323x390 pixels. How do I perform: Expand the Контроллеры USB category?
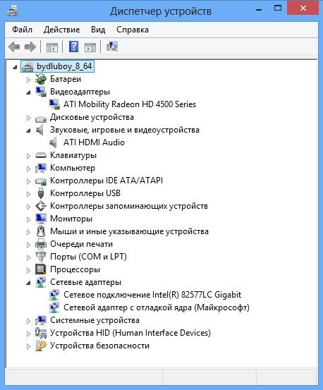click(x=28, y=194)
